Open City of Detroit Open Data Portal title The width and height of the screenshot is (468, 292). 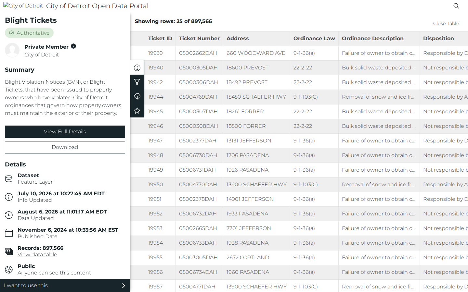97,6
